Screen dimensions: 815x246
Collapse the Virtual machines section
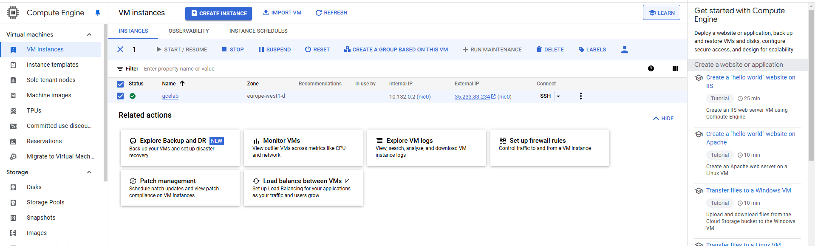point(89,34)
